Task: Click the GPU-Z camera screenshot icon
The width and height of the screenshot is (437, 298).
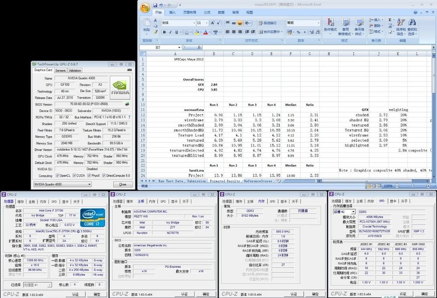Action: 129,70
